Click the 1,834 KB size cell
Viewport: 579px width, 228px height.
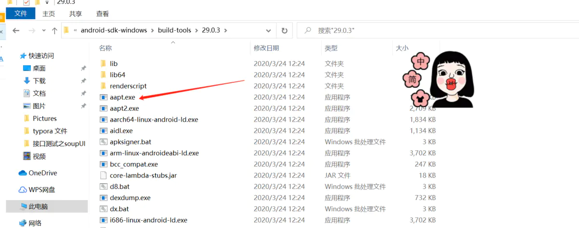(422, 119)
